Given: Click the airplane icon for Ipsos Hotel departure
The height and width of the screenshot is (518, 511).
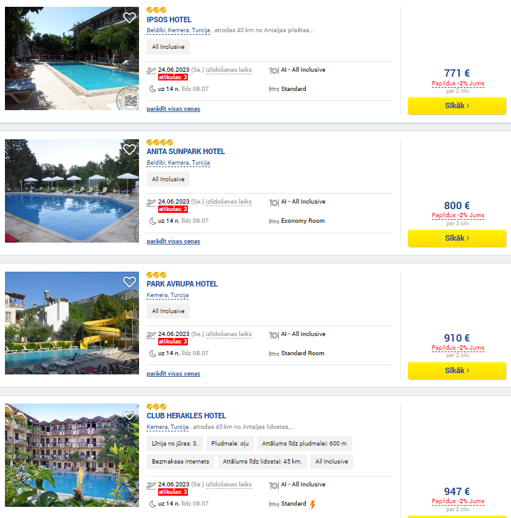Looking at the screenshot, I should coord(151,71).
